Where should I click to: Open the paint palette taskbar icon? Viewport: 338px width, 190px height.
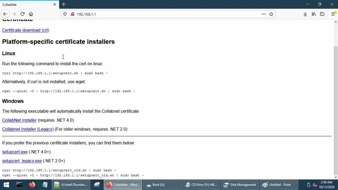(97, 185)
